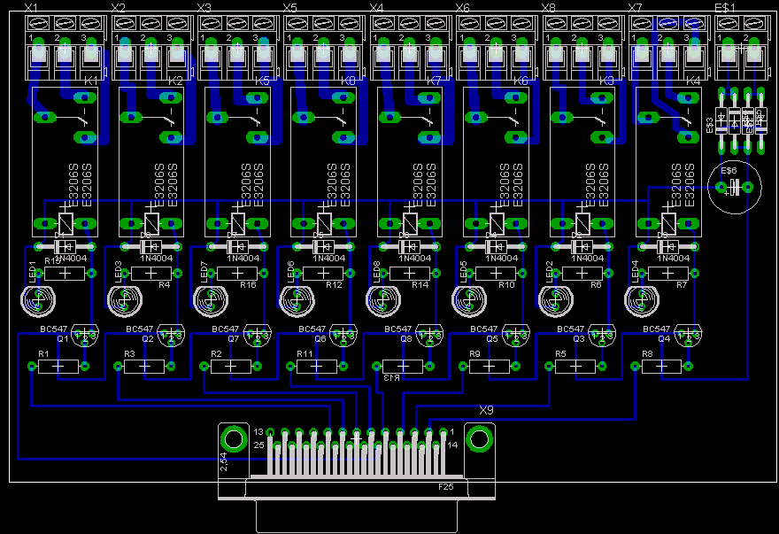
Task: Select resistor R8
Action: (662, 366)
